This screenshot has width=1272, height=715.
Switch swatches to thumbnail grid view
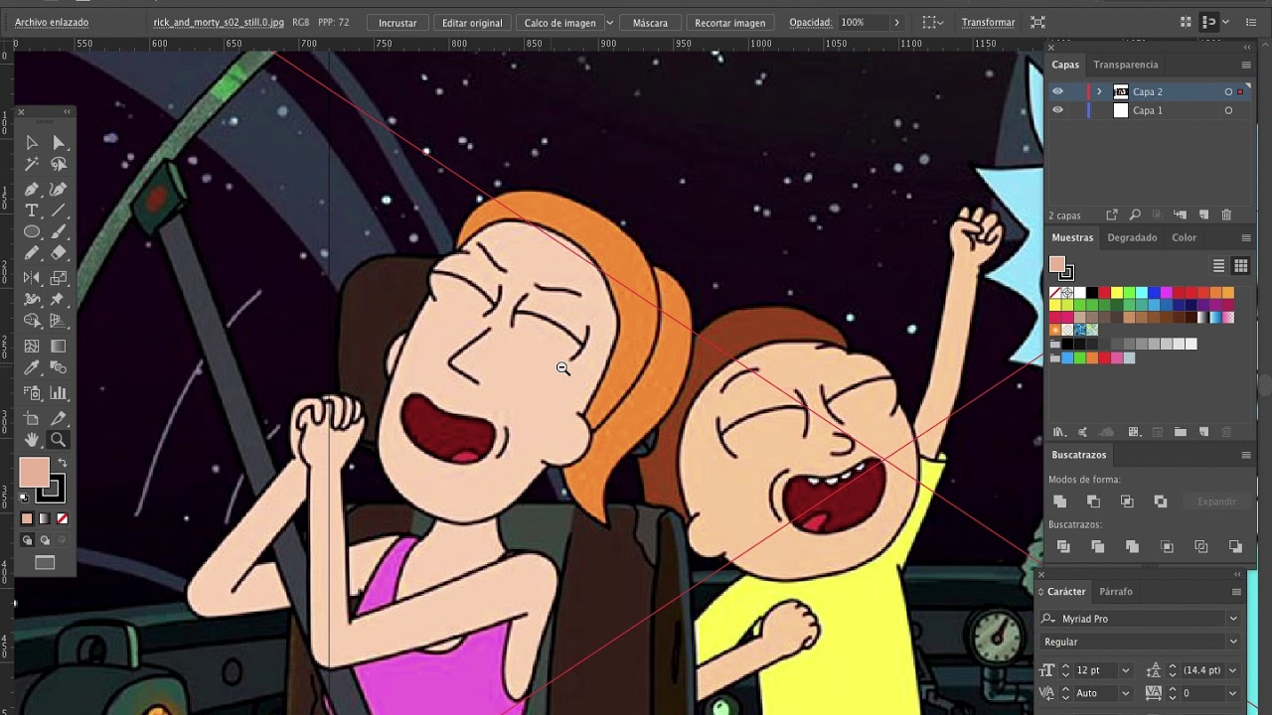(1240, 266)
